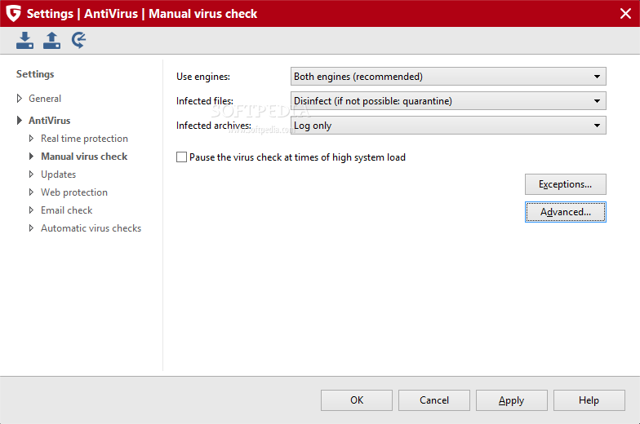Open the Infected files dropdown

pyautogui.click(x=448, y=101)
